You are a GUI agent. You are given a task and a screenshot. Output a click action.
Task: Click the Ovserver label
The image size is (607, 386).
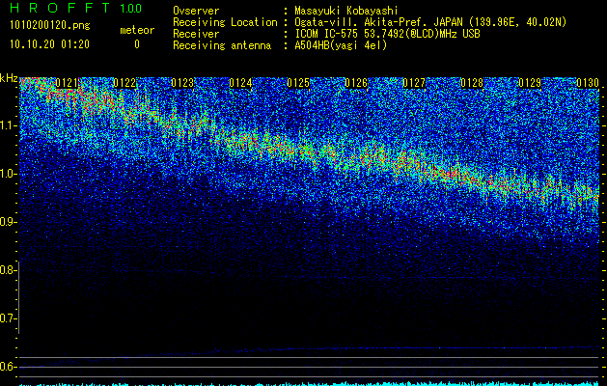(196, 11)
